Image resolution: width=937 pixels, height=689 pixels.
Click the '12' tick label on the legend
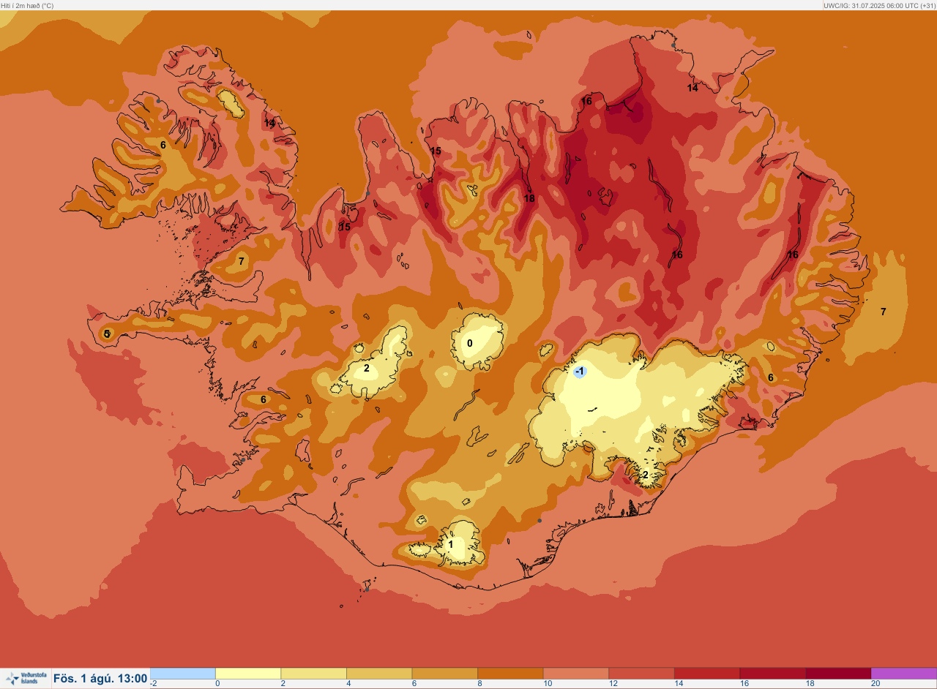coord(613,684)
